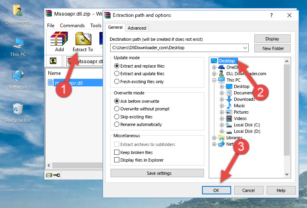The height and width of the screenshot is (208, 307).
Task: Select the Libraries icon in tree
Action: (222, 138)
